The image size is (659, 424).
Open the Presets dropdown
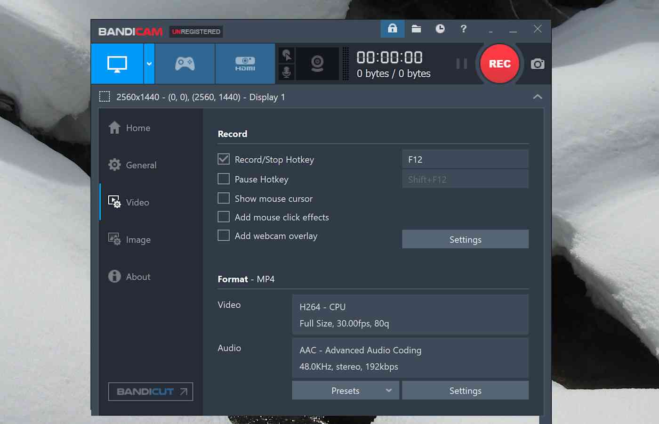coord(346,391)
